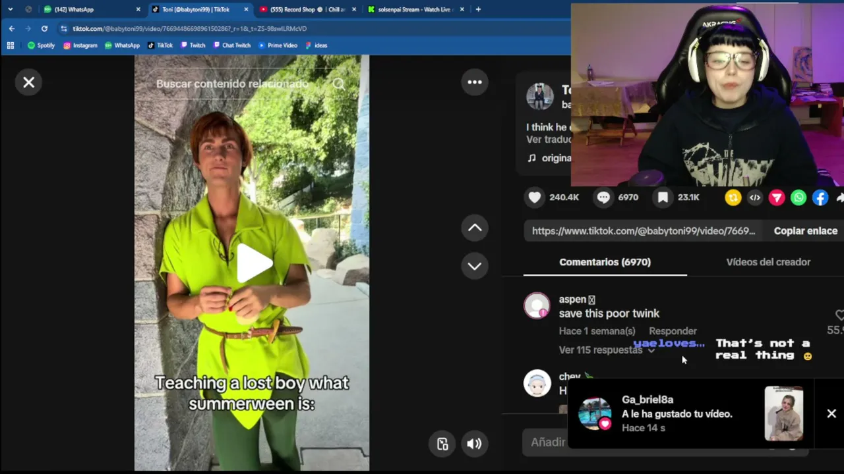The image size is (844, 474).
Task: Switch to the solsenpai Stream tab
Action: [x=417, y=9]
